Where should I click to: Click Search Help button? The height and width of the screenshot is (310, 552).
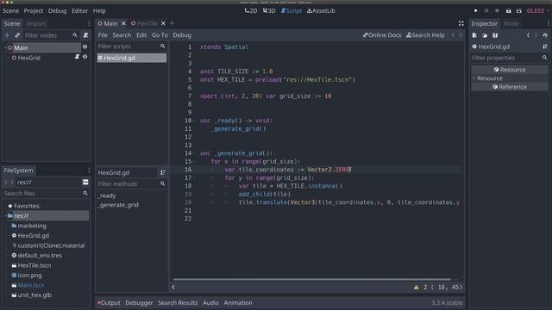pos(425,35)
